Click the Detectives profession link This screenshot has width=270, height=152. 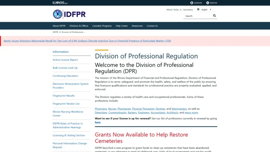click(101, 113)
